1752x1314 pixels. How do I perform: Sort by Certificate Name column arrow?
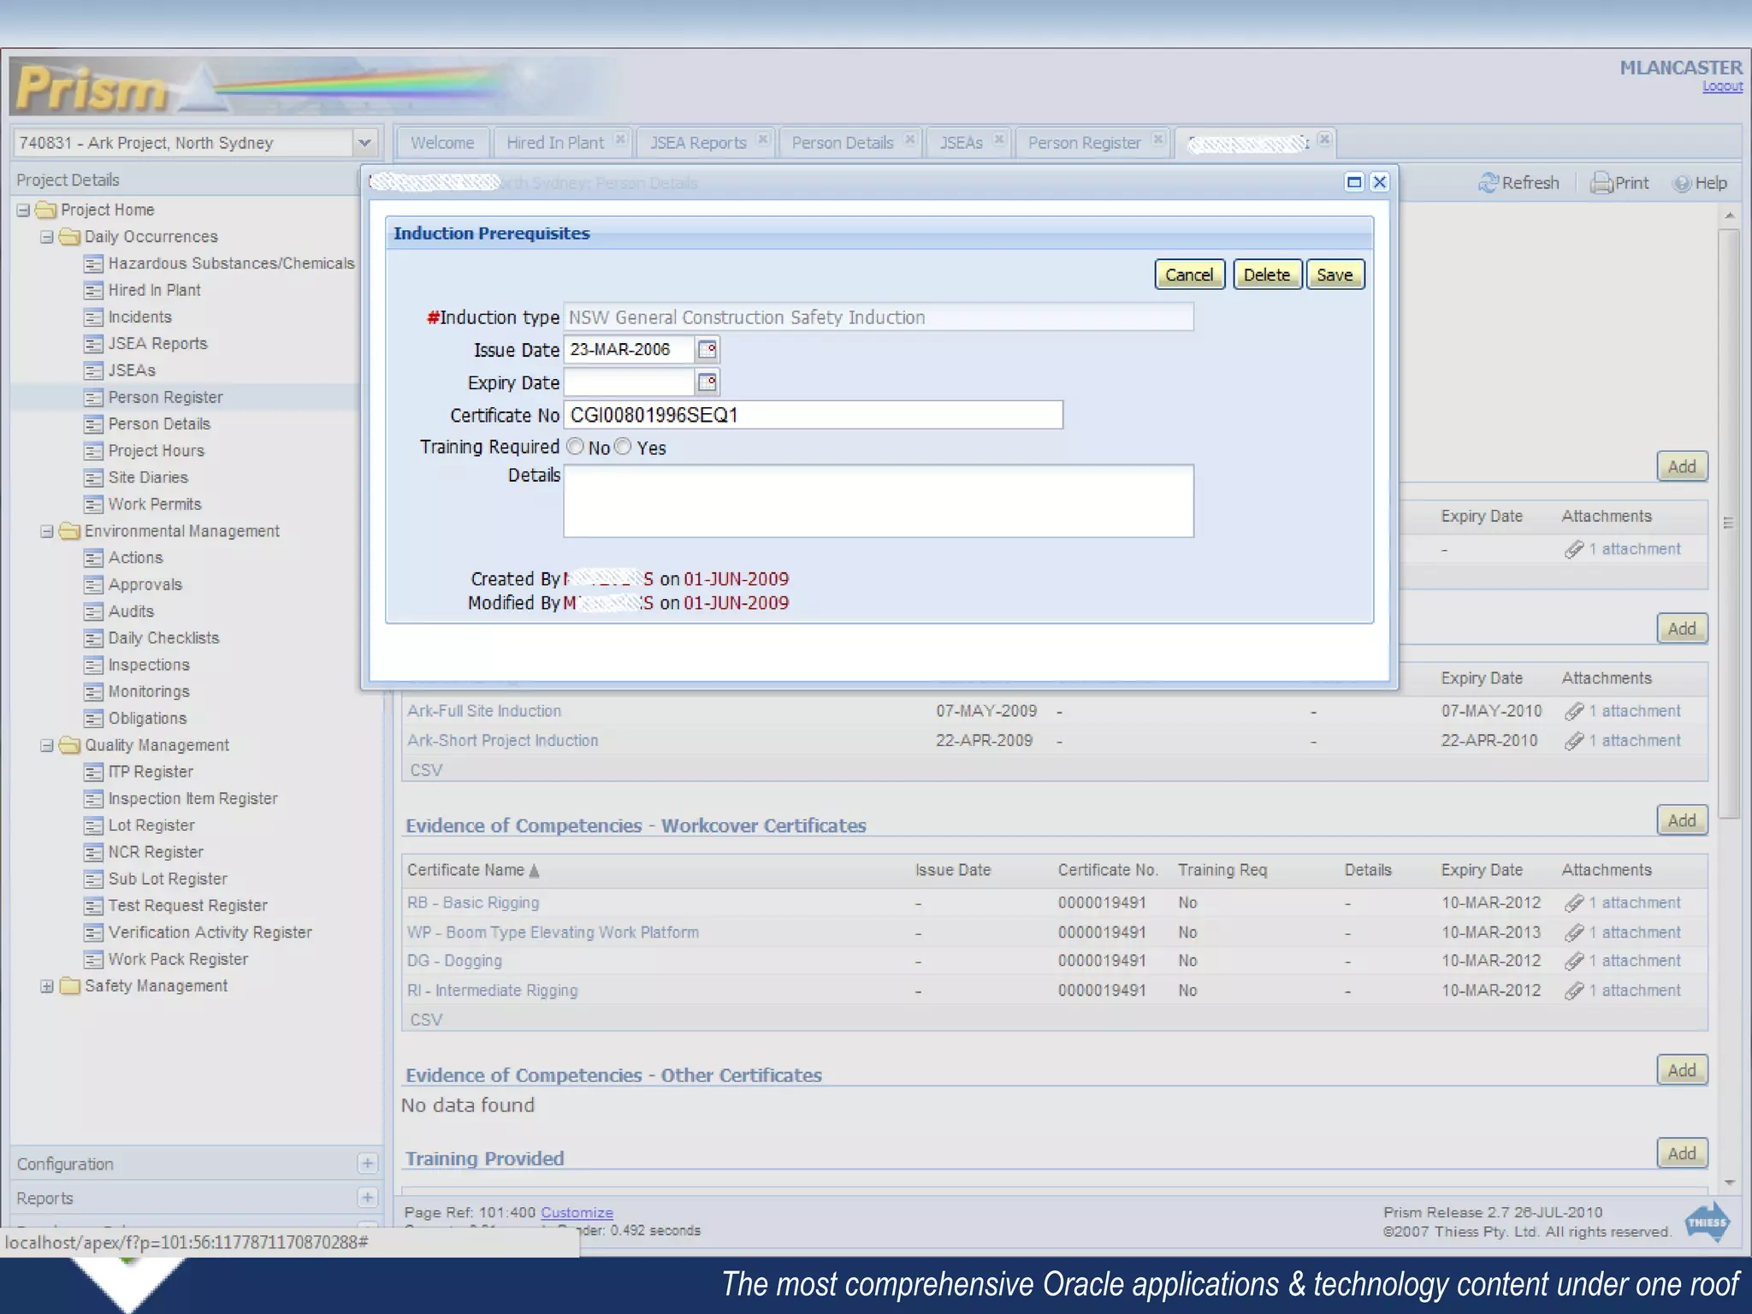pyautogui.click(x=535, y=871)
